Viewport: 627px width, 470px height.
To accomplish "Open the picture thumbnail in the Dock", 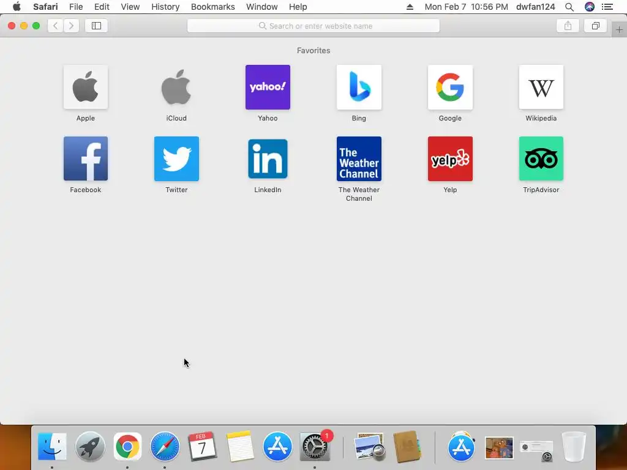I will [498, 447].
